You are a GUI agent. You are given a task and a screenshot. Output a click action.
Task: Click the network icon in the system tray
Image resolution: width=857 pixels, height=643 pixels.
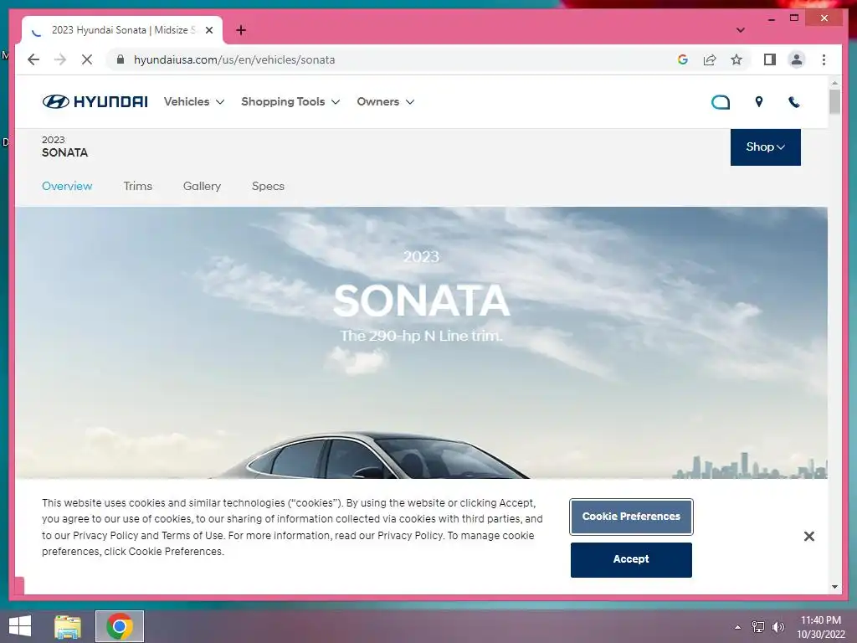pyautogui.click(x=758, y=627)
